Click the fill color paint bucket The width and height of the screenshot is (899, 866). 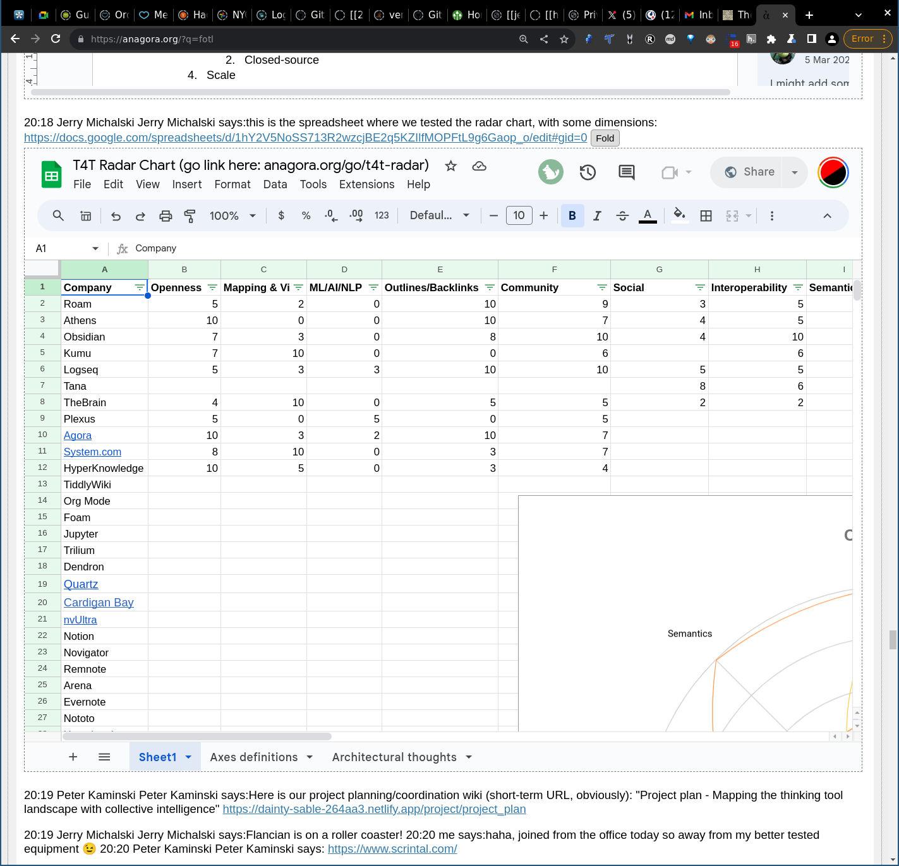tap(679, 215)
